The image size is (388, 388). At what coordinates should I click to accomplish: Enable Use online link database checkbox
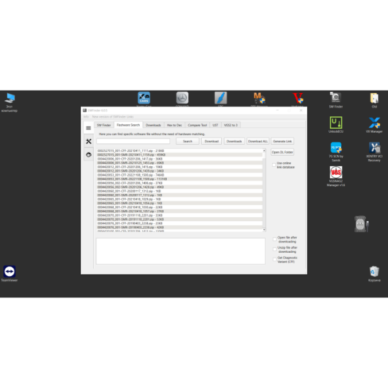(x=273, y=165)
